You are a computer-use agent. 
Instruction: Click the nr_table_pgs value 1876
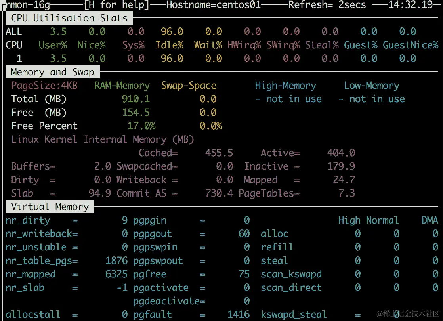click(x=116, y=260)
